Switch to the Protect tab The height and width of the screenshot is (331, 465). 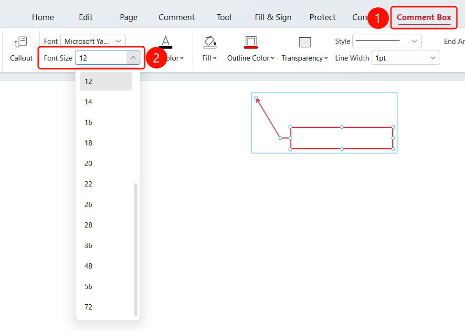click(322, 17)
